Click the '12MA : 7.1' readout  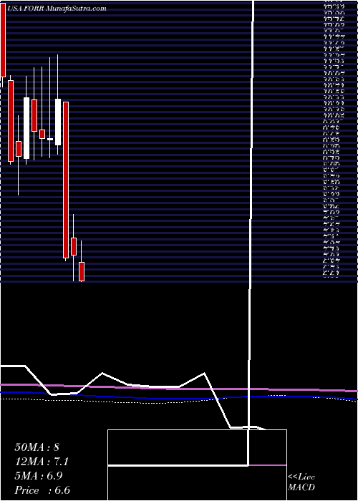(42, 462)
